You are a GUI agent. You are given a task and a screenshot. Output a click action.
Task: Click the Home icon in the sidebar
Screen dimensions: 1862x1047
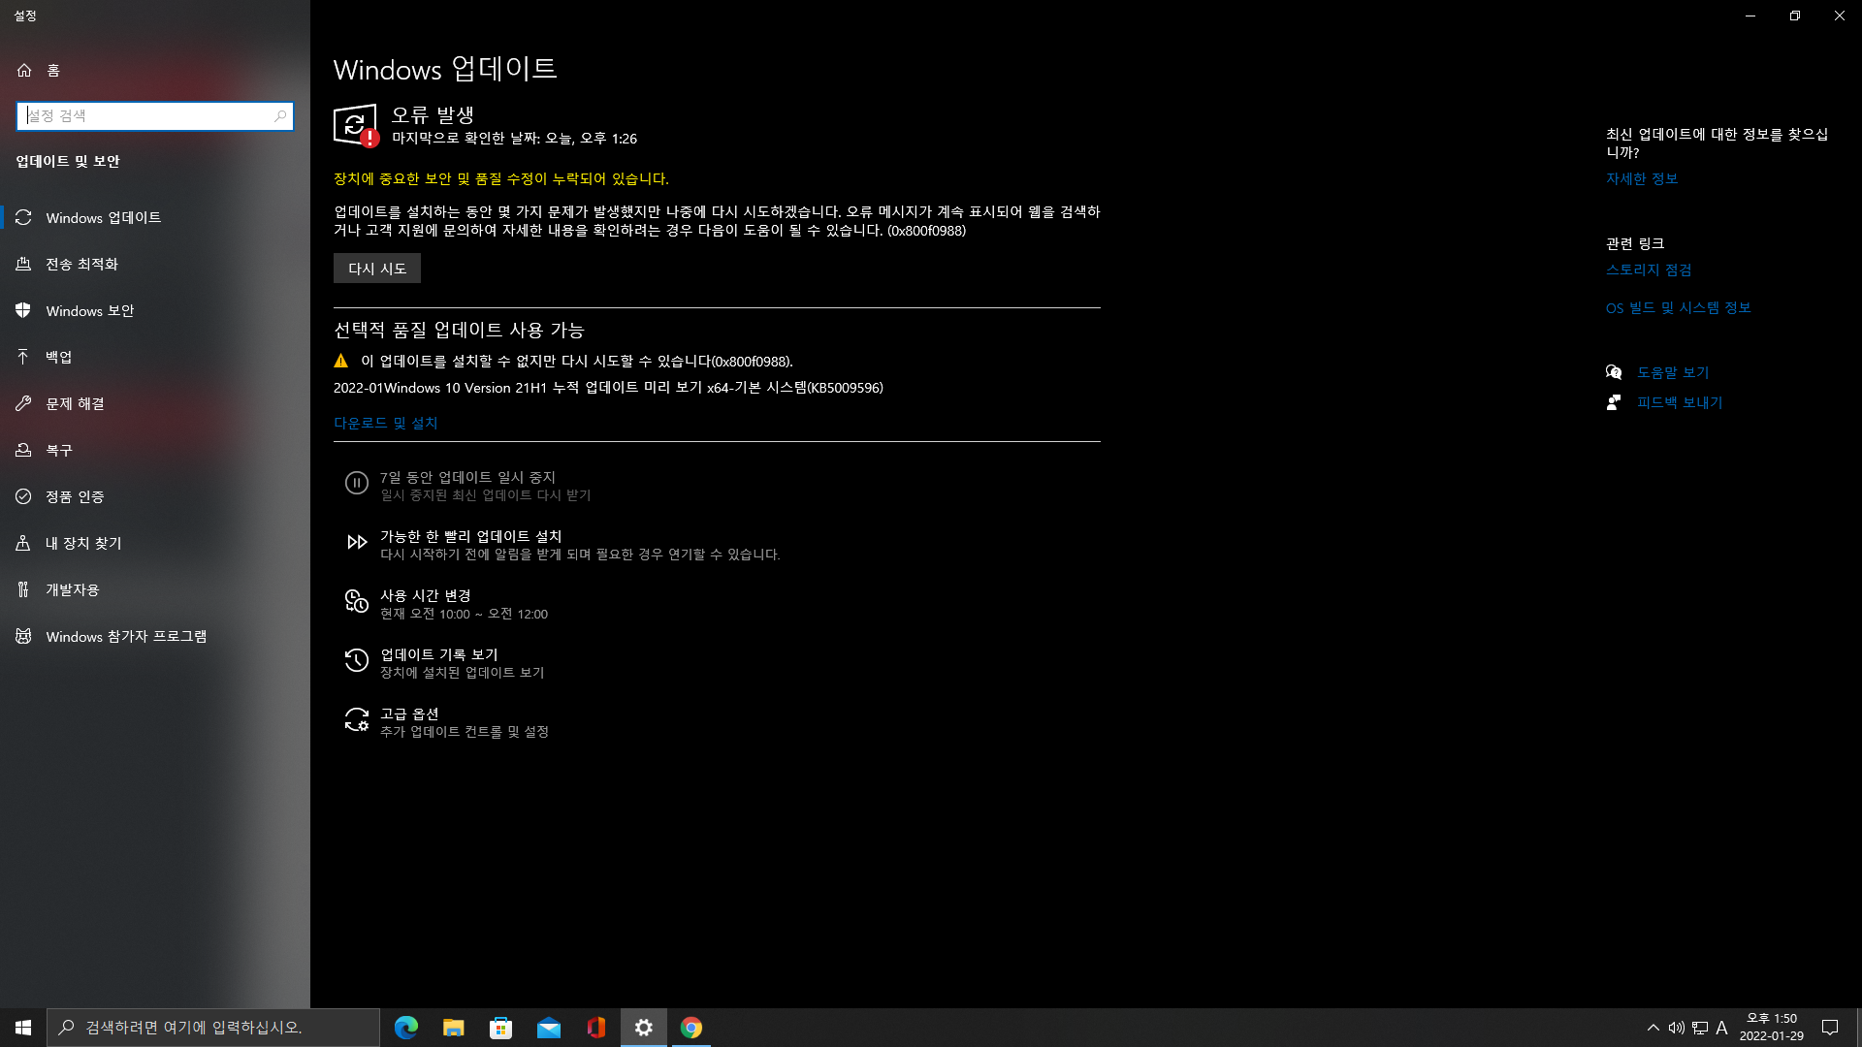point(24,70)
